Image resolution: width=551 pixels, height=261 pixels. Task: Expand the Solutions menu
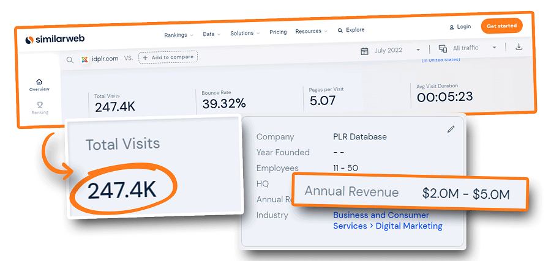coord(245,34)
